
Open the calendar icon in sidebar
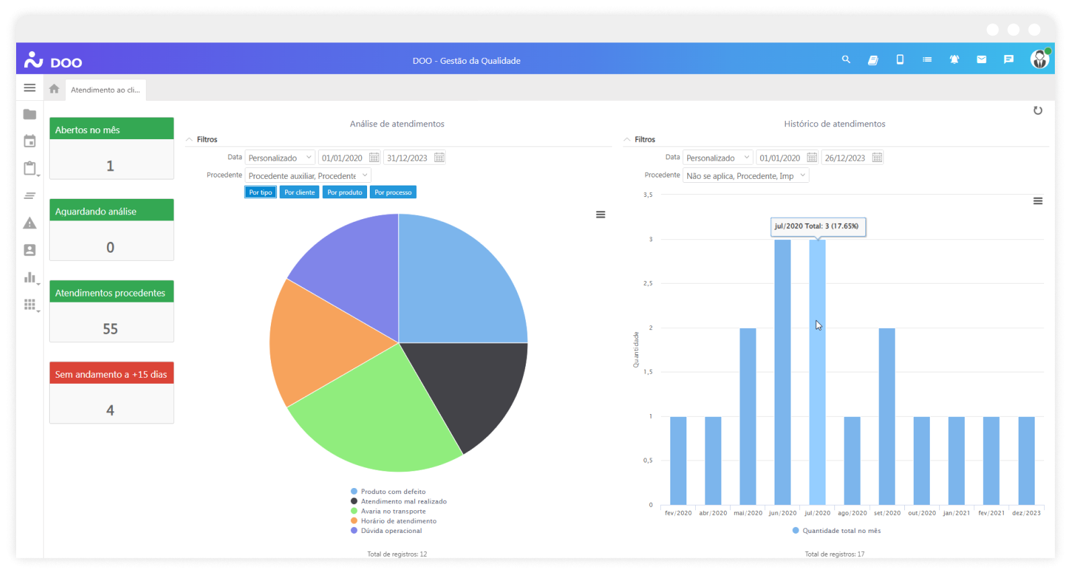(30, 141)
